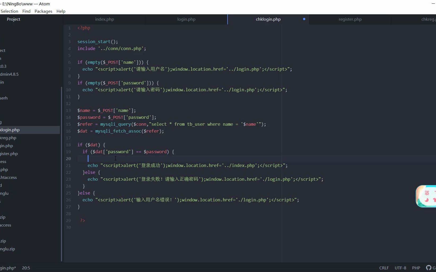436x272 pixels.
Task: Switch to the login.php tab
Action: 186,19
